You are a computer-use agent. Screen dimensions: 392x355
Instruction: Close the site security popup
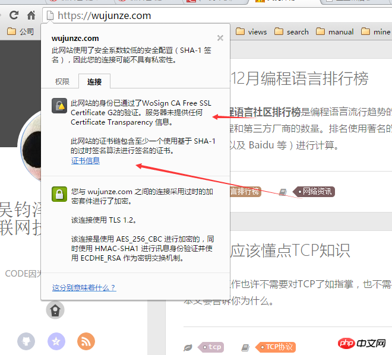click(220, 38)
